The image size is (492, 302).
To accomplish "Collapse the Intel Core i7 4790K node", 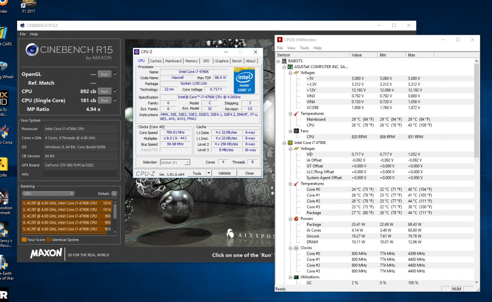I will (284, 143).
